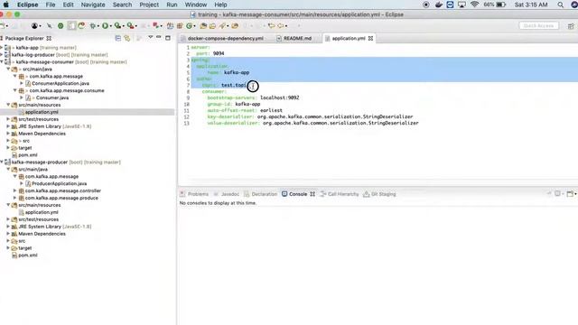The width and height of the screenshot is (578, 325).
Task: Open the Debug button dropdown arrow
Action: click(98, 26)
